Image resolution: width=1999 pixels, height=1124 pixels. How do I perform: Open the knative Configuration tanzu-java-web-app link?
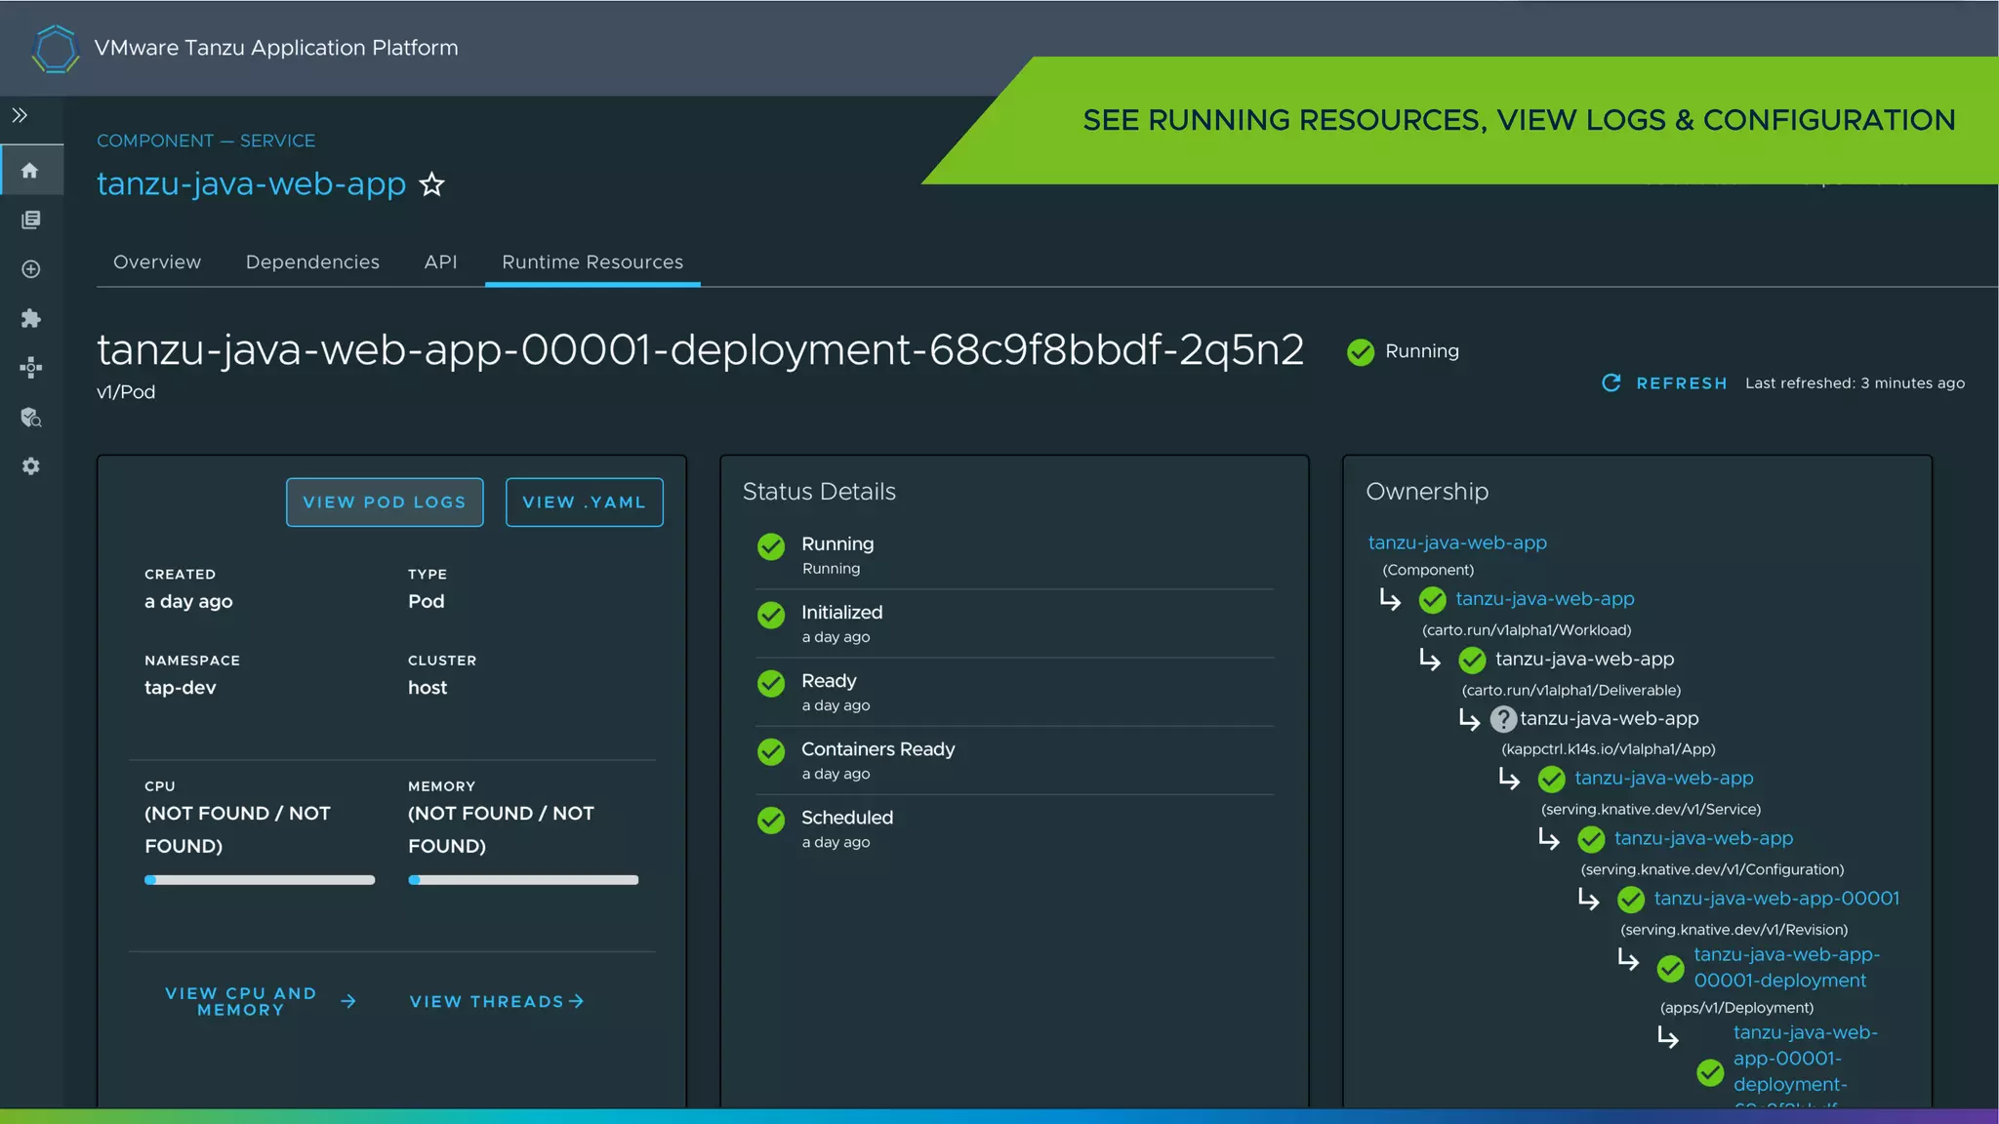1703,838
